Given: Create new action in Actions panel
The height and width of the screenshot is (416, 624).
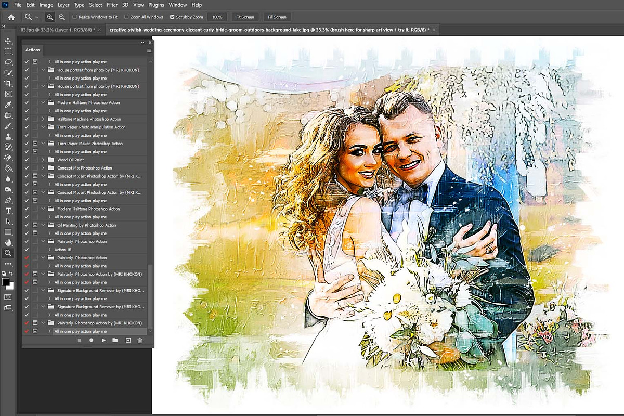Looking at the screenshot, I should (x=128, y=340).
